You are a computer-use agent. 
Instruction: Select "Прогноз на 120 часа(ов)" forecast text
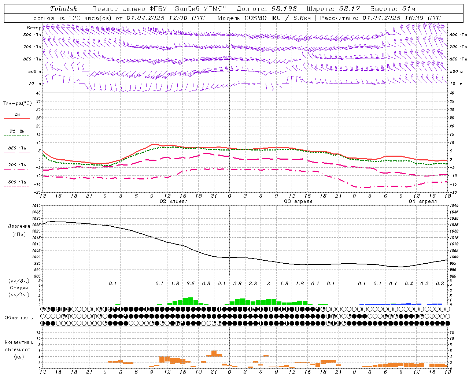71,18
